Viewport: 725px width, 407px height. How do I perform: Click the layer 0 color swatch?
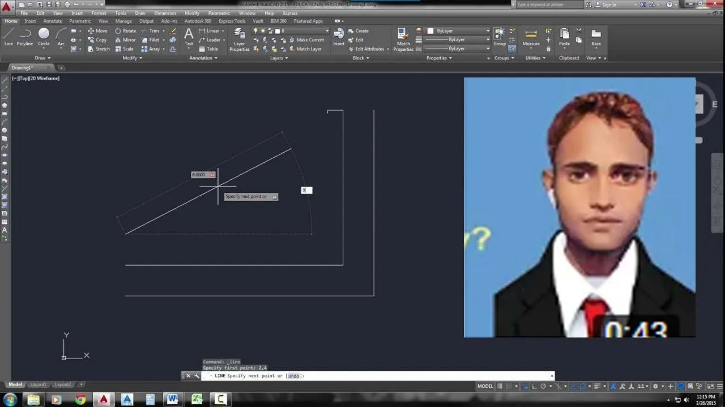point(278,31)
